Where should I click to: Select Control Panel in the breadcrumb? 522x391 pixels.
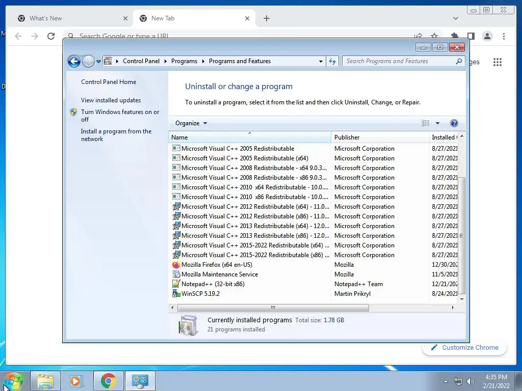141,61
